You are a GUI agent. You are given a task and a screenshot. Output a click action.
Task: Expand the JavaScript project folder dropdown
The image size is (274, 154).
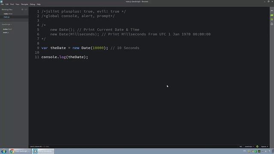pos(7,24)
